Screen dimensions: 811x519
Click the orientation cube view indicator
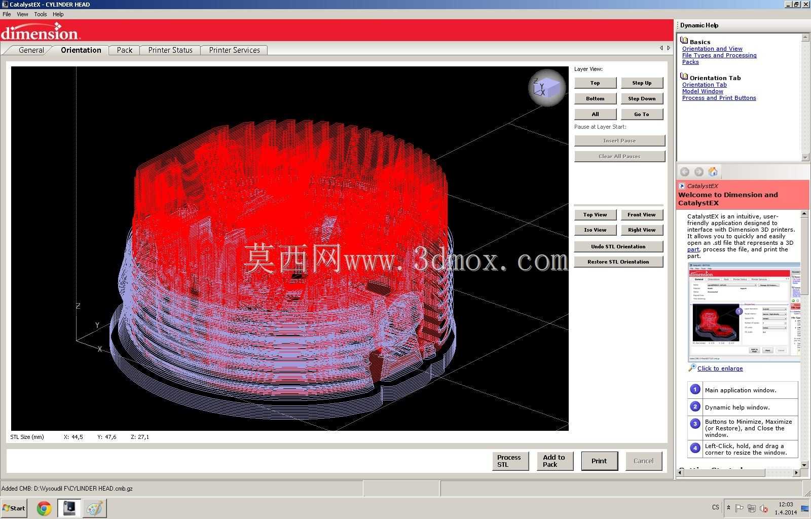547,88
